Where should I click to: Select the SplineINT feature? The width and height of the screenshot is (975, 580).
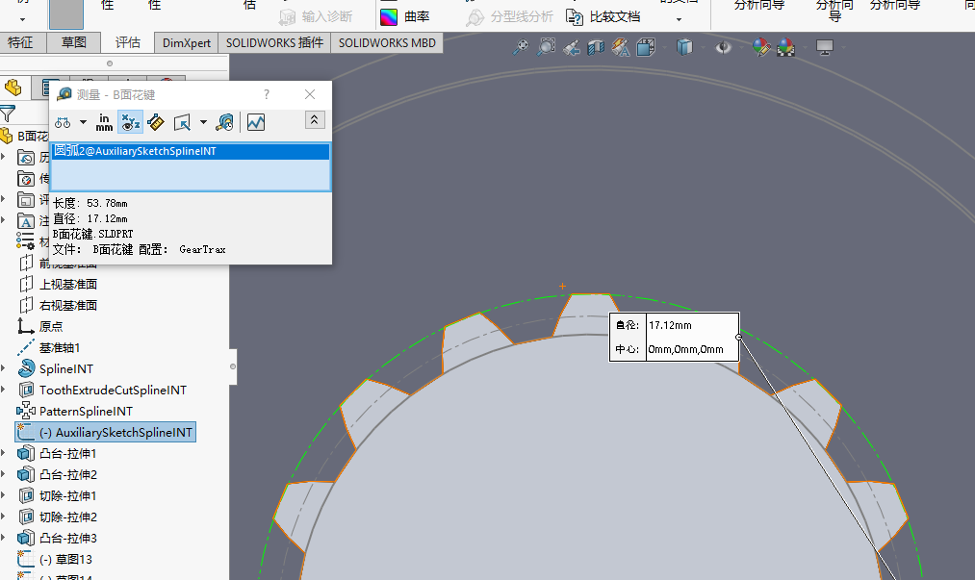(65, 368)
